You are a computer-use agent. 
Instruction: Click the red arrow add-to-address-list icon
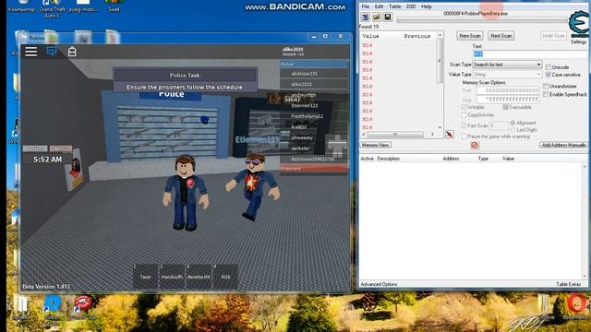[x=450, y=135]
